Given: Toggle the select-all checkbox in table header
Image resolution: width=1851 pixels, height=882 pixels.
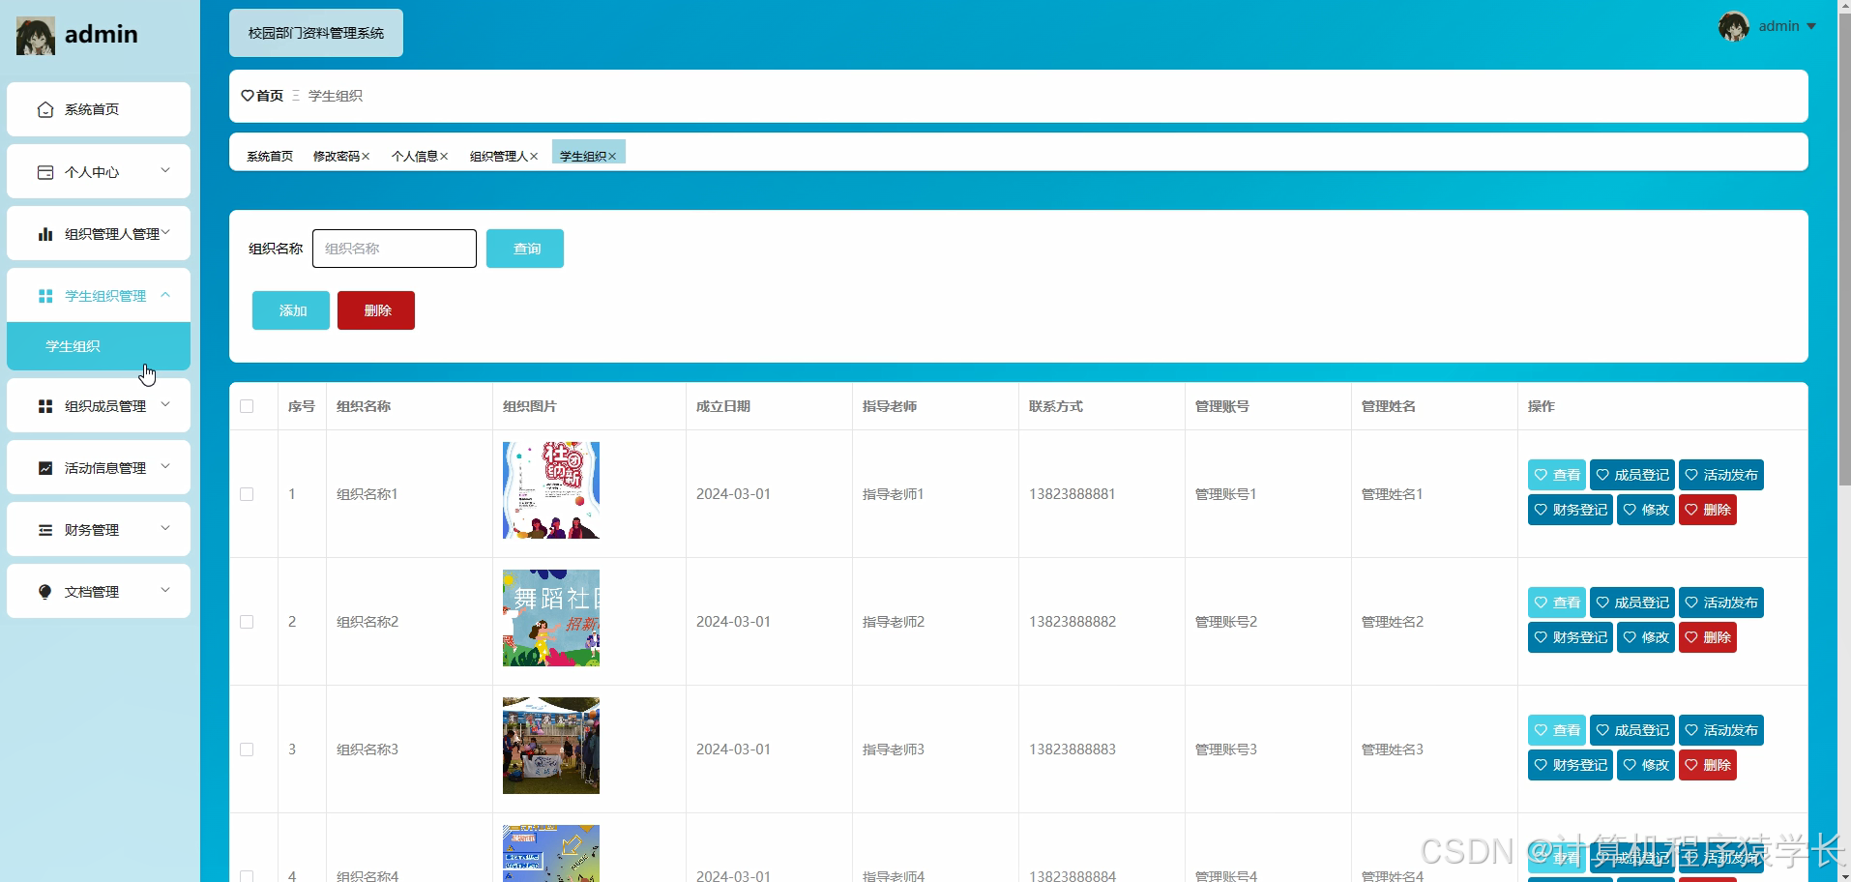Looking at the screenshot, I should point(247,406).
